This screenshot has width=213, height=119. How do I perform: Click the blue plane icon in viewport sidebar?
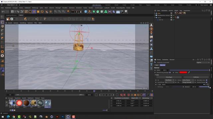pyautogui.click(x=151, y=57)
